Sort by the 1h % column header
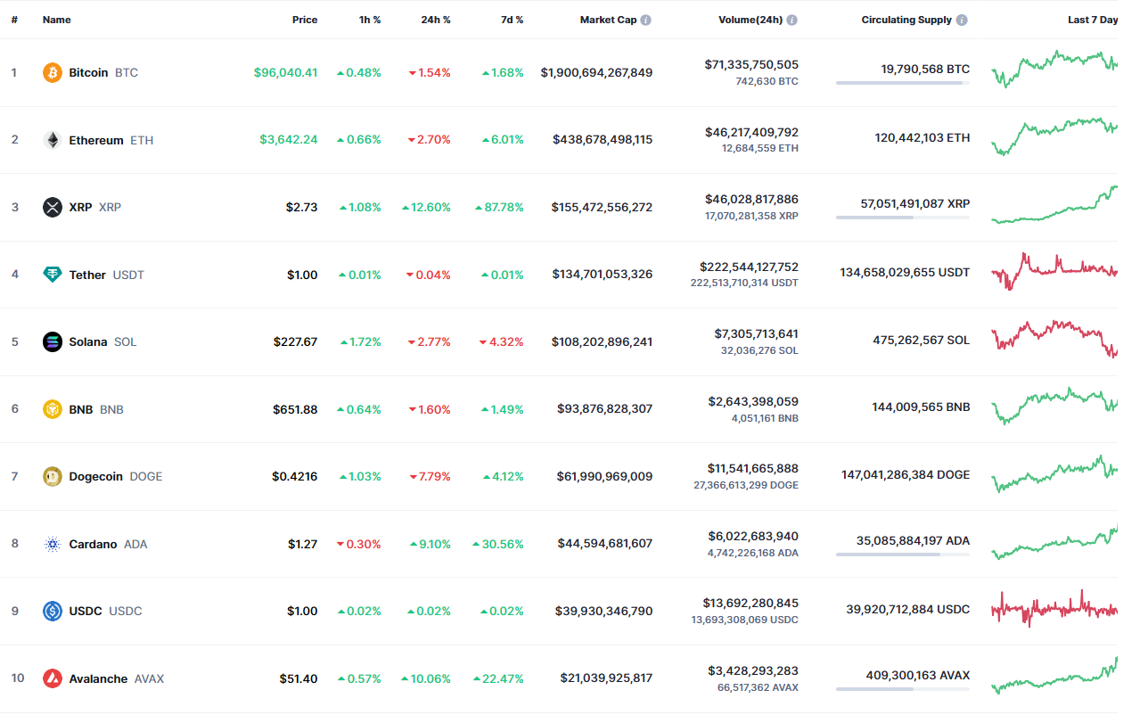Viewport: 1148px width, 715px height. point(371,20)
